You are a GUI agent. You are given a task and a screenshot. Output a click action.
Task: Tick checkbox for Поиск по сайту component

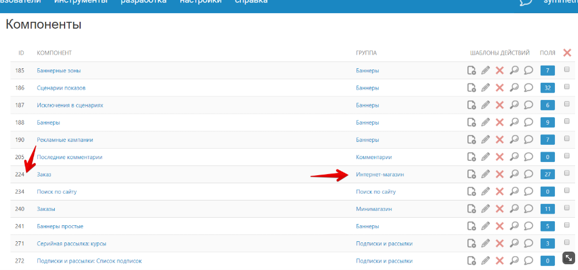[x=567, y=190]
